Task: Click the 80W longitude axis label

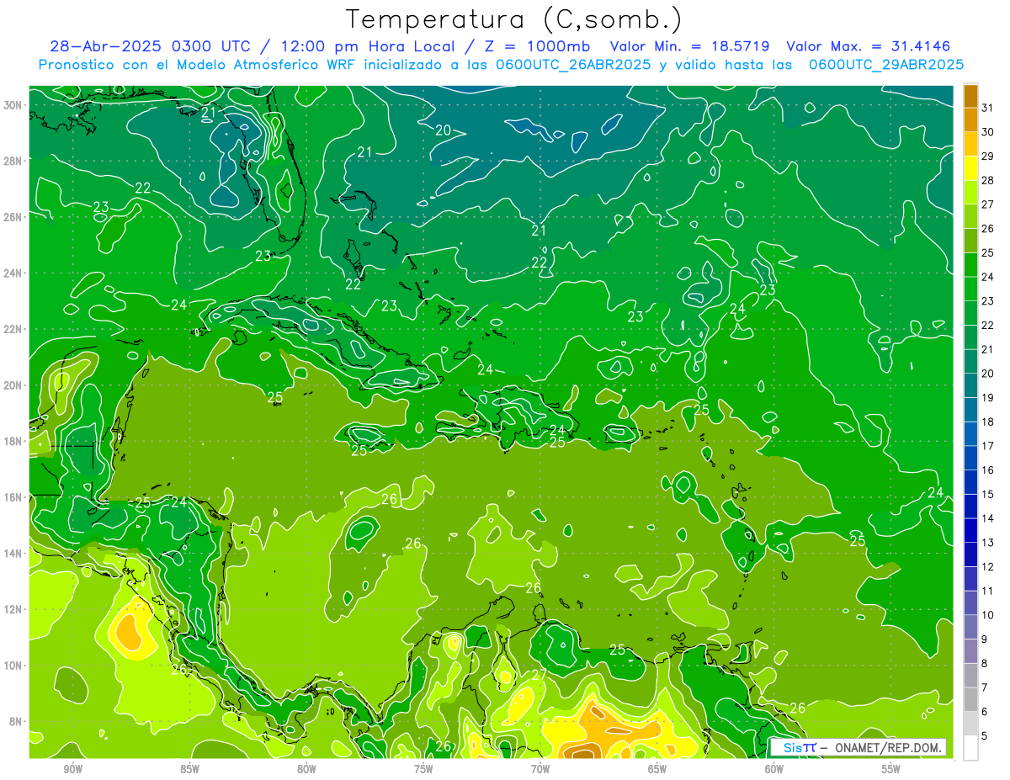Action: point(306,770)
